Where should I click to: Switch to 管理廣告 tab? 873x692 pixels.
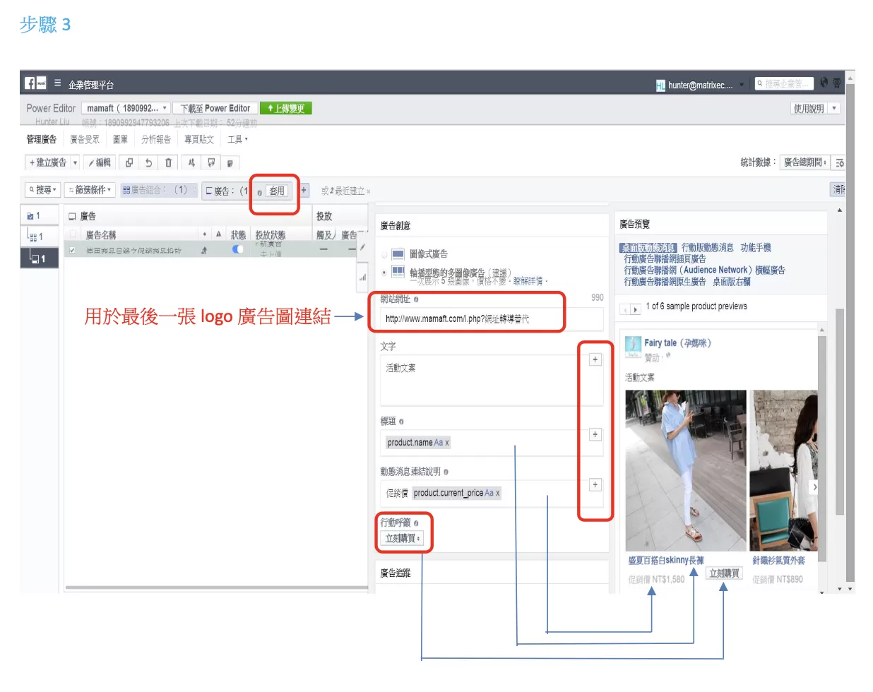[41, 139]
